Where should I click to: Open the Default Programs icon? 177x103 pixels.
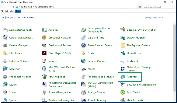tap(123, 38)
